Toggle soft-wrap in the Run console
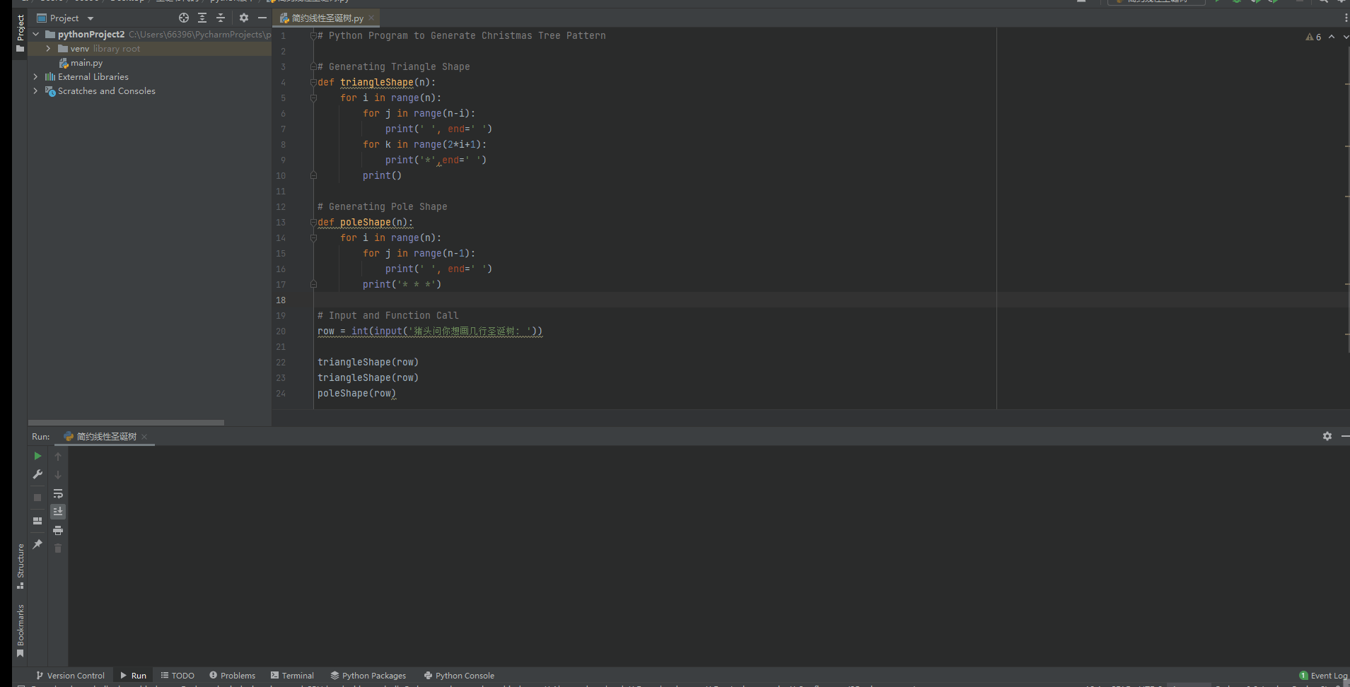This screenshot has width=1350, height=687. coord(58,493)
